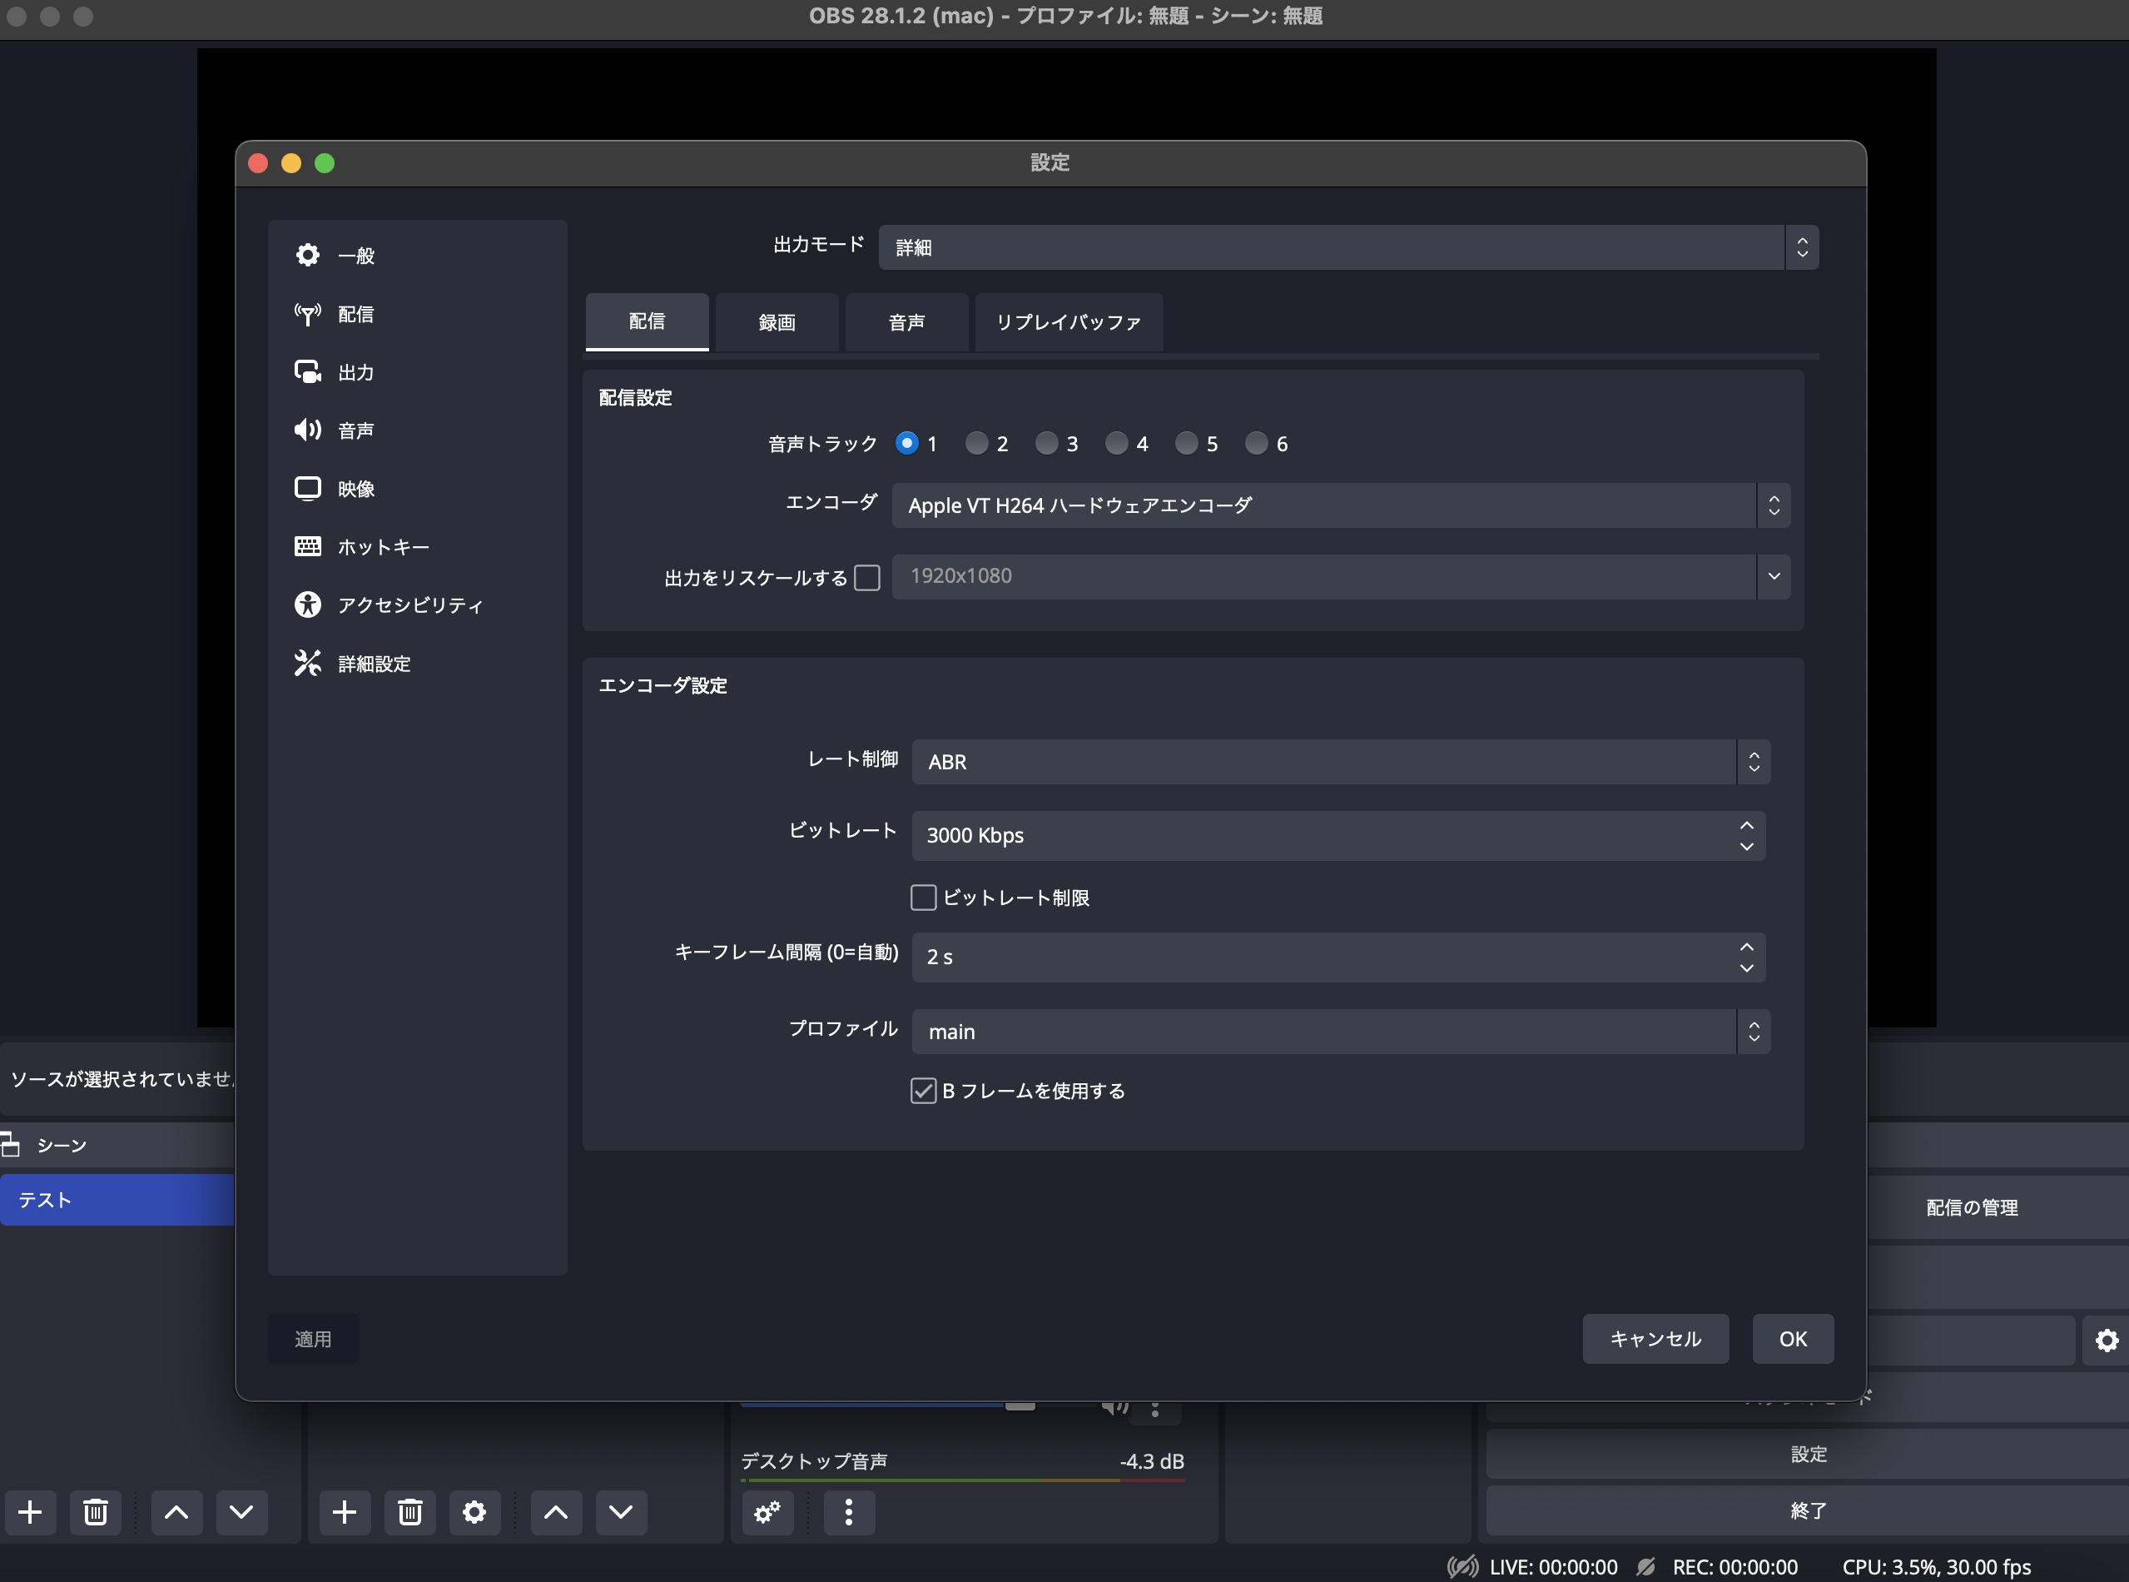
Task: Select audio track 3 radio button
Action: coord(1046,442)
